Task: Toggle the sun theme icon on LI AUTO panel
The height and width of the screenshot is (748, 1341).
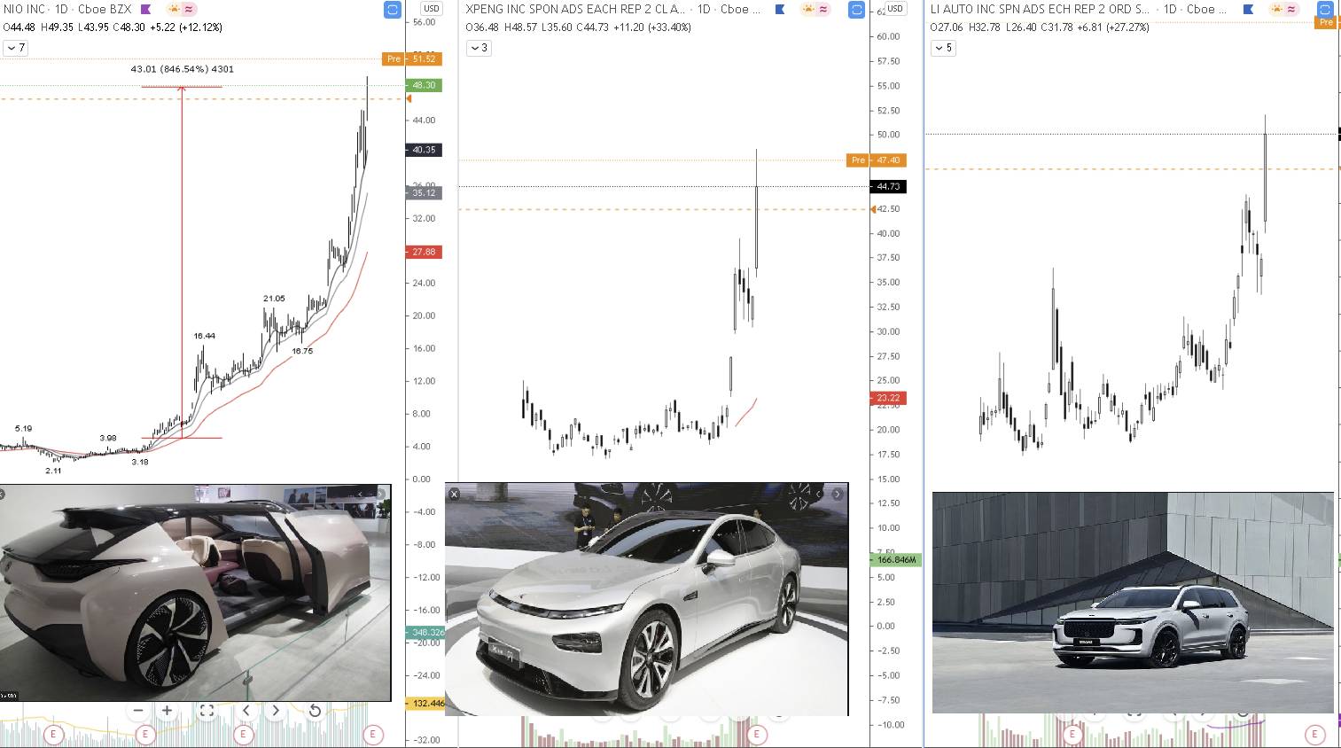Action: [1277, 11]
